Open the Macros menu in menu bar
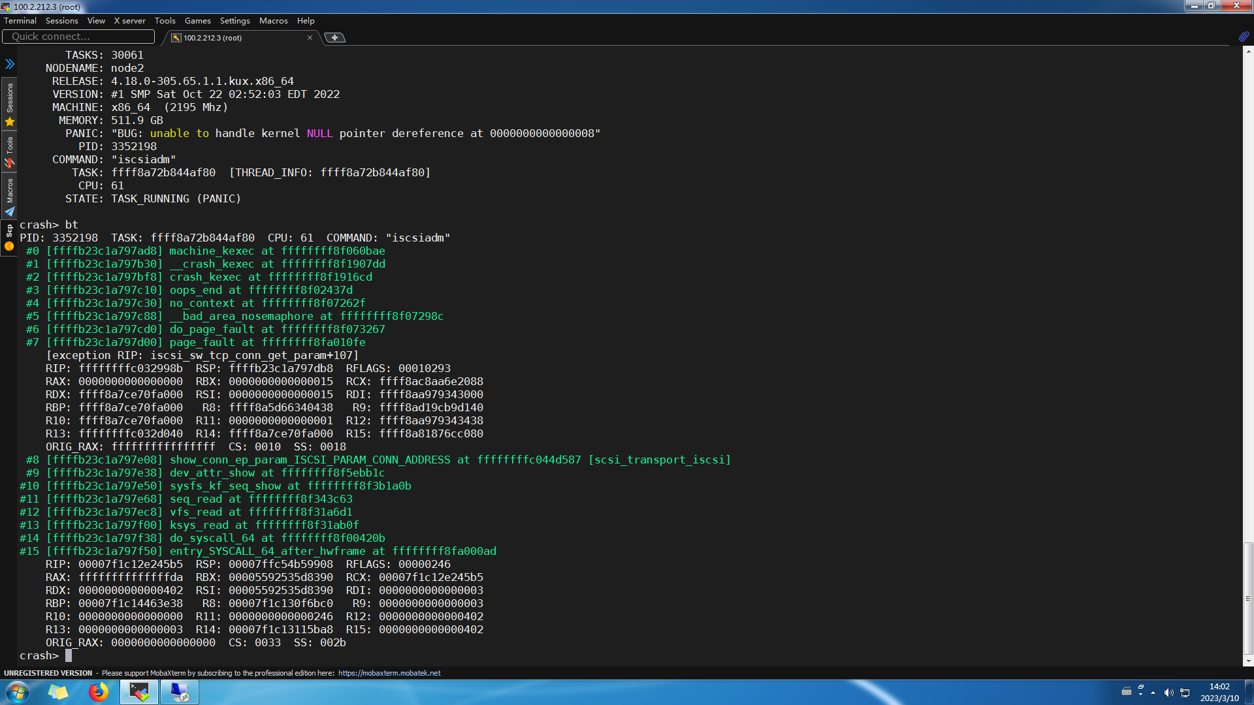Screen dimensions: 1254x705 pos(273,21)
